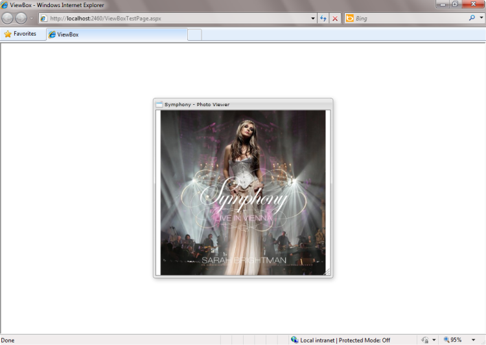Click the browser Back arrow button
Viewport: 486px width, 345px height.
8,18
